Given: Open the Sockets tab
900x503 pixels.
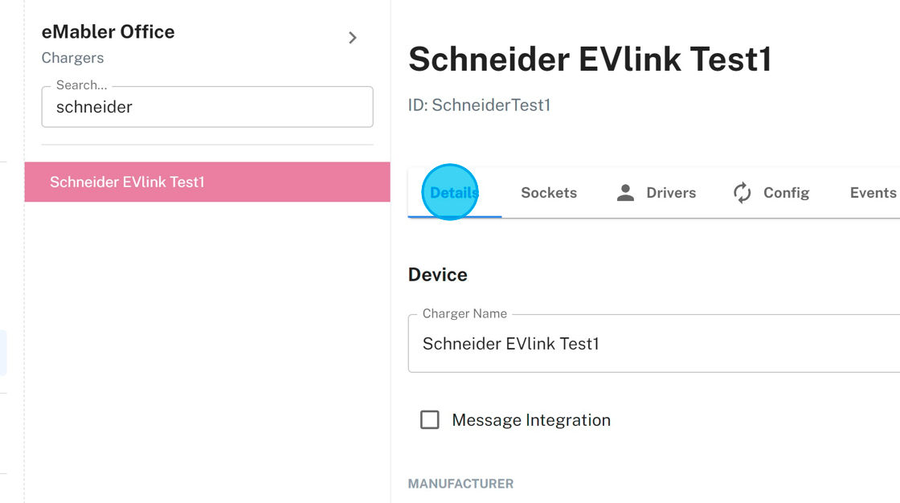Looking at the screenshot, I should pyautogui.click(x=549, y=193).
